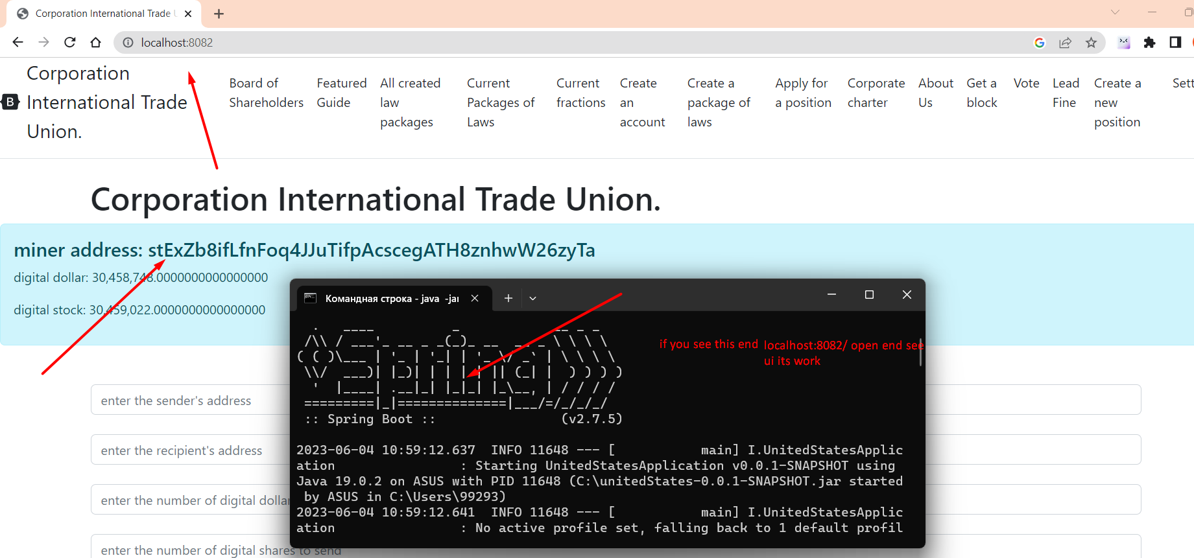Toggle the browser side panel
This screenshot has width=1194, height=558.
point(1175,43)
